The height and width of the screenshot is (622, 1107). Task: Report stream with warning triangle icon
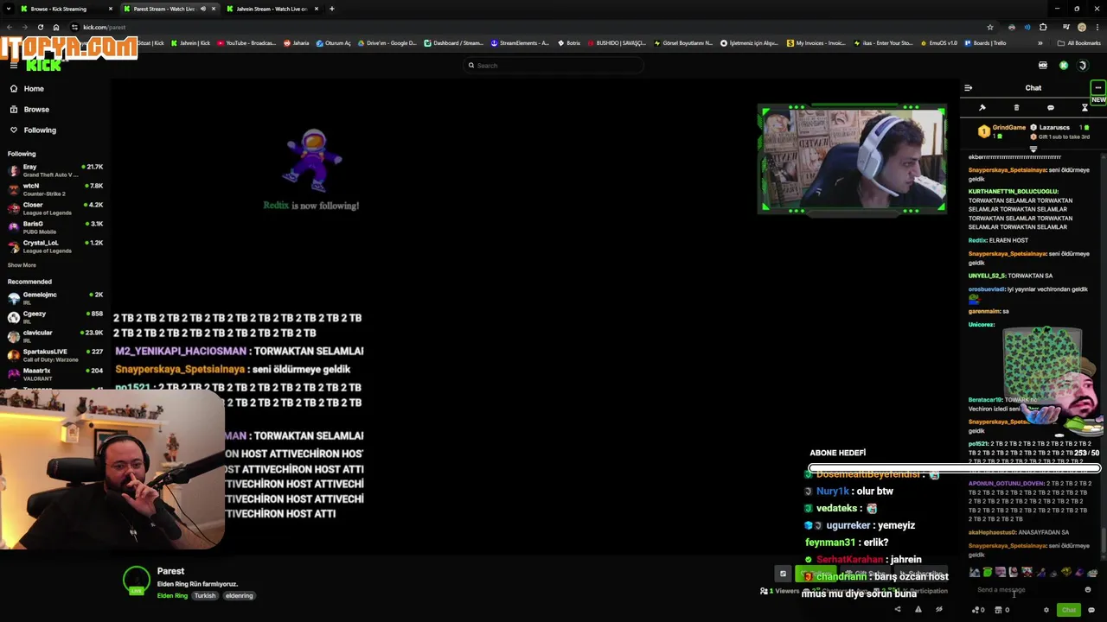(x=918, y=610)
